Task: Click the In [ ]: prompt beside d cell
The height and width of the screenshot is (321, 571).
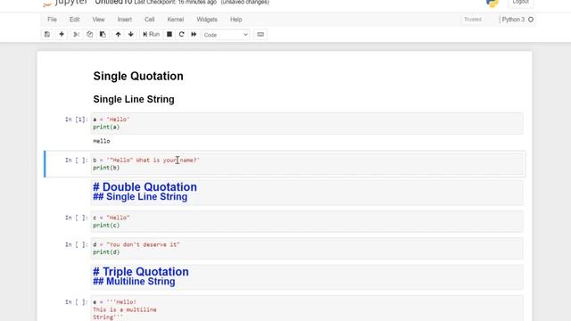Action: point(77,244)
